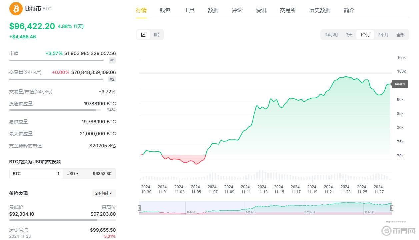Click the +$4,486.46 price change
Viewport: 419px width, 240px height.
[x=23, y=37]
